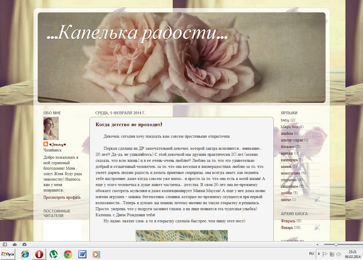The height and width of the screenshot is (260, 363).
Task: Click the volume speaker tray icon
Action: (339, 254)
